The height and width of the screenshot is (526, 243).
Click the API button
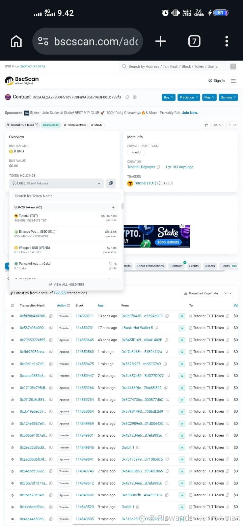[218, 125]
